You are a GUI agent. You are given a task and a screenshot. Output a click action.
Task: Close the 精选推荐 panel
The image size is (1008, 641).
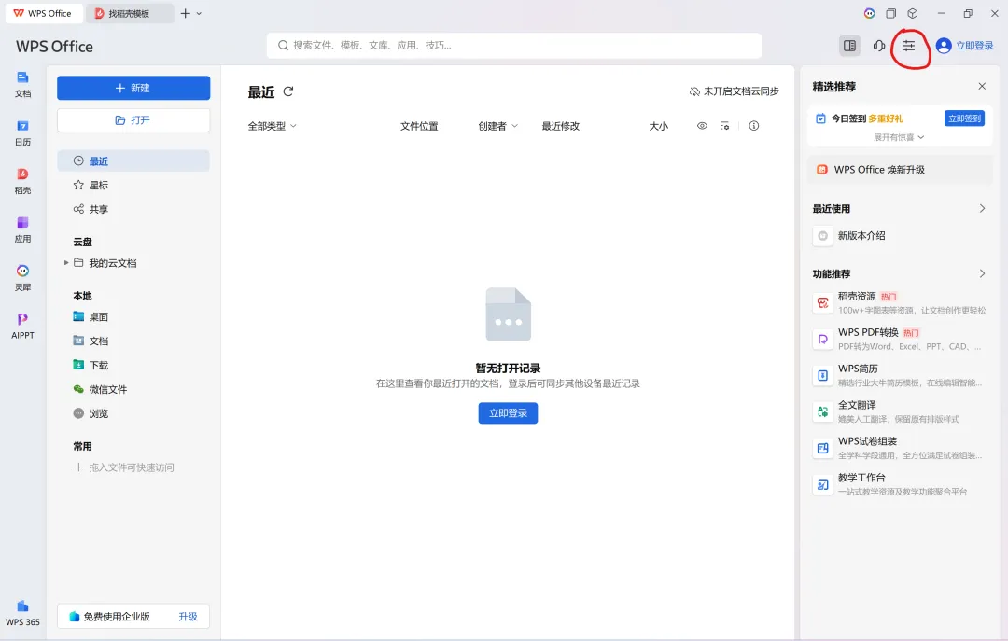point(982,86)
